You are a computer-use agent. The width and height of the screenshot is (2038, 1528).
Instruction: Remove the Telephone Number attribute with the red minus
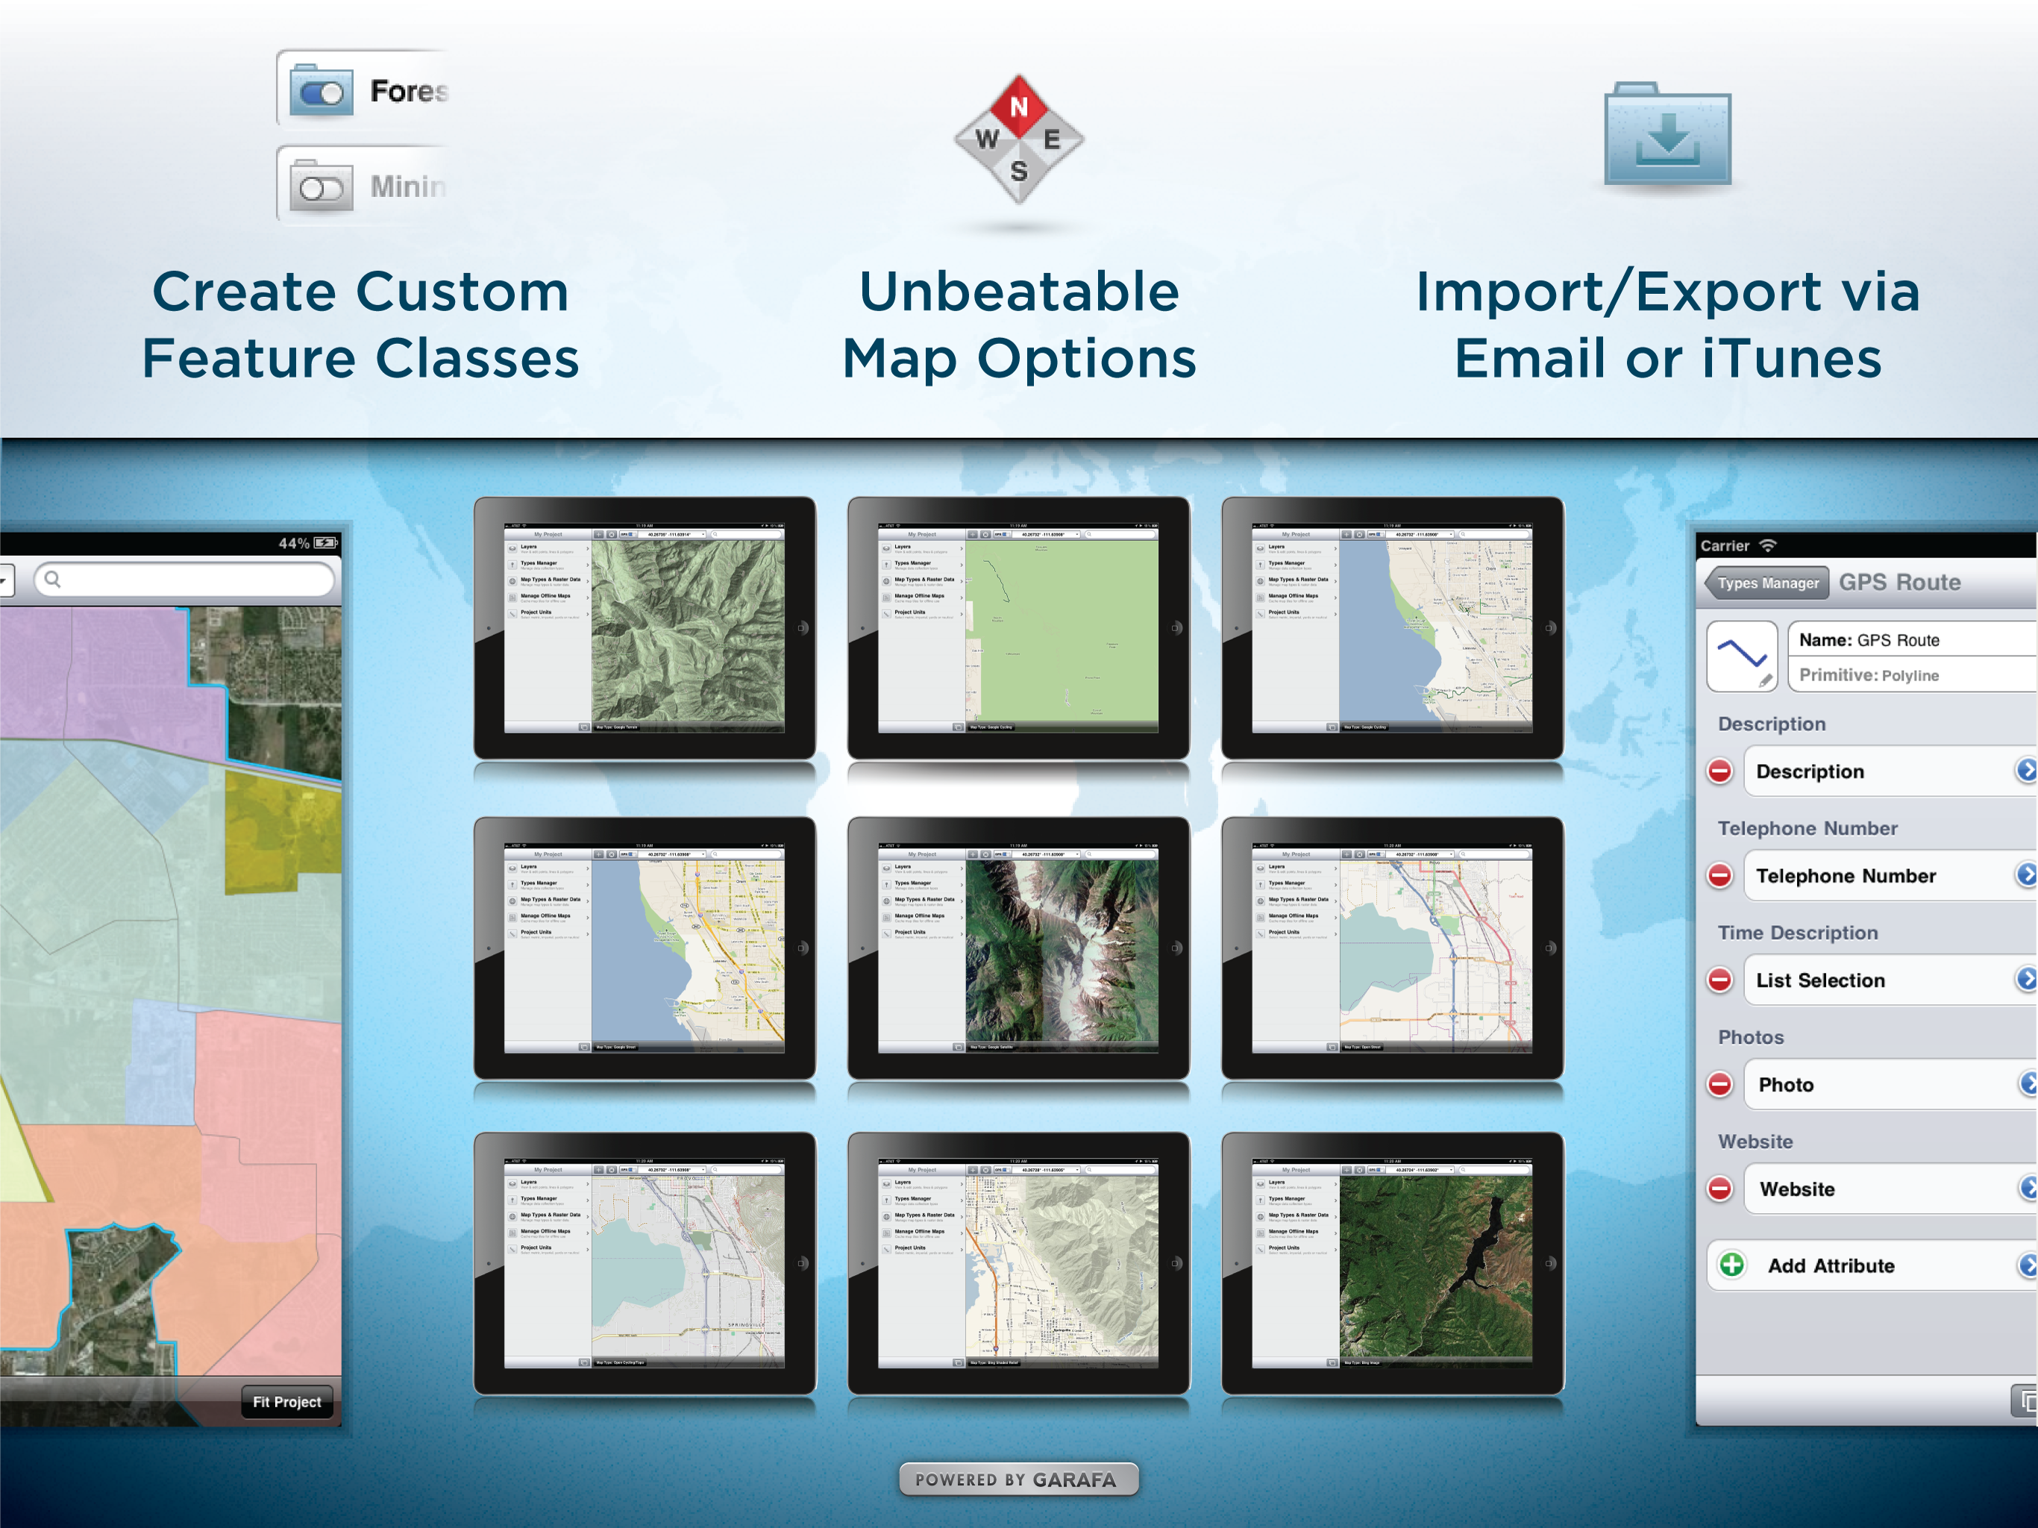click(1719, 874)
